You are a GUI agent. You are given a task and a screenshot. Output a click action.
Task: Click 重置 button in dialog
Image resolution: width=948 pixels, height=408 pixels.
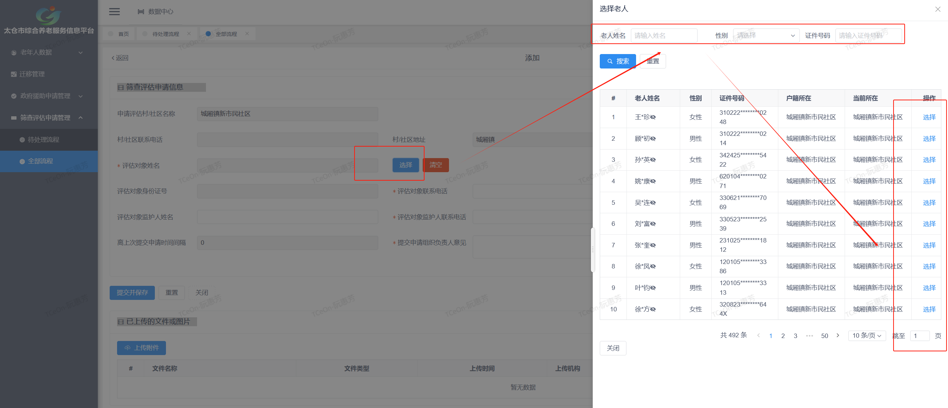pos(653,61)
